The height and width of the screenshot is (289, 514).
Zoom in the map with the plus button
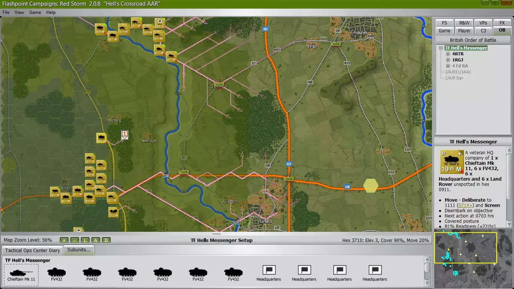(x=64, y=240)
